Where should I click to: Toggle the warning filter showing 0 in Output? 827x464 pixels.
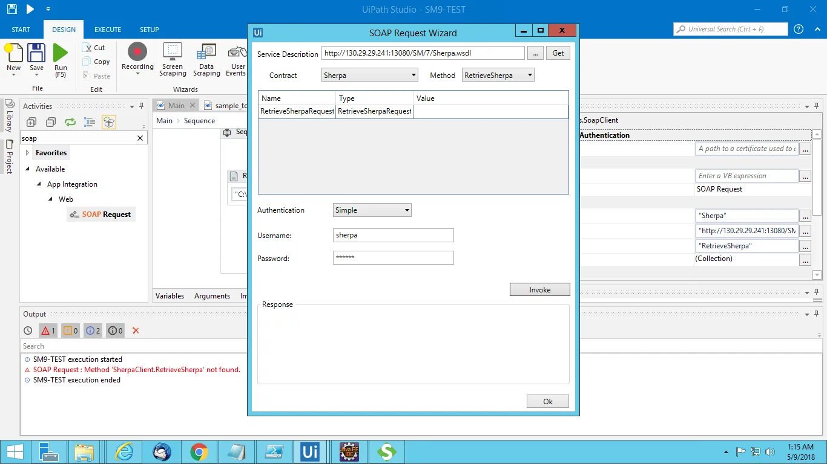pyautogui.click(x=71, y=330)
